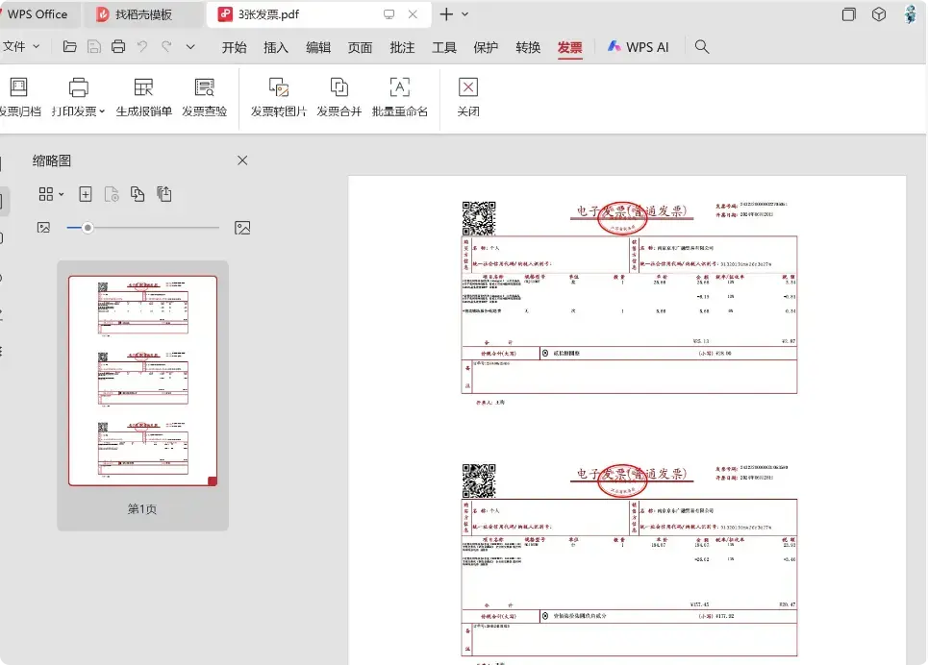Open the 打印发票 dropdown arrow
The image size is (928, 665).
pos(102,110)
